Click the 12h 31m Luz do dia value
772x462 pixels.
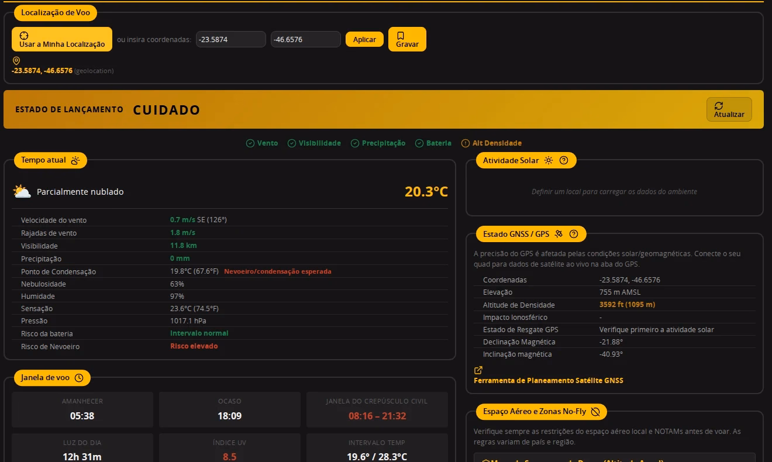(82, 457)
